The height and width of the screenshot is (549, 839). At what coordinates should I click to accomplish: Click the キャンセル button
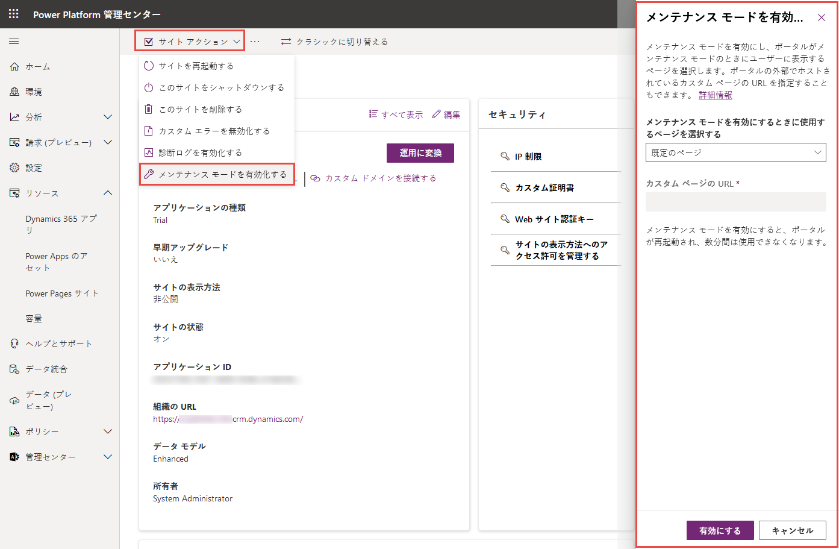(x=793, y=530)
